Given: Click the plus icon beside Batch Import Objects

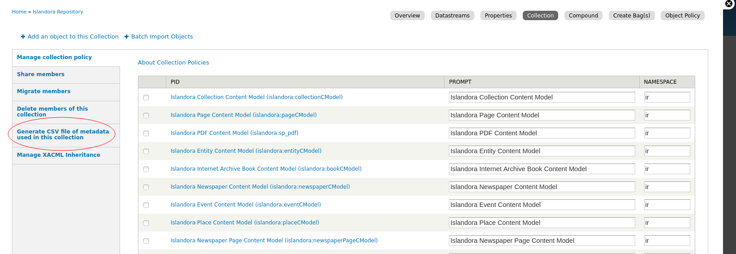Looking at the screenshot, I should (126, 37).
